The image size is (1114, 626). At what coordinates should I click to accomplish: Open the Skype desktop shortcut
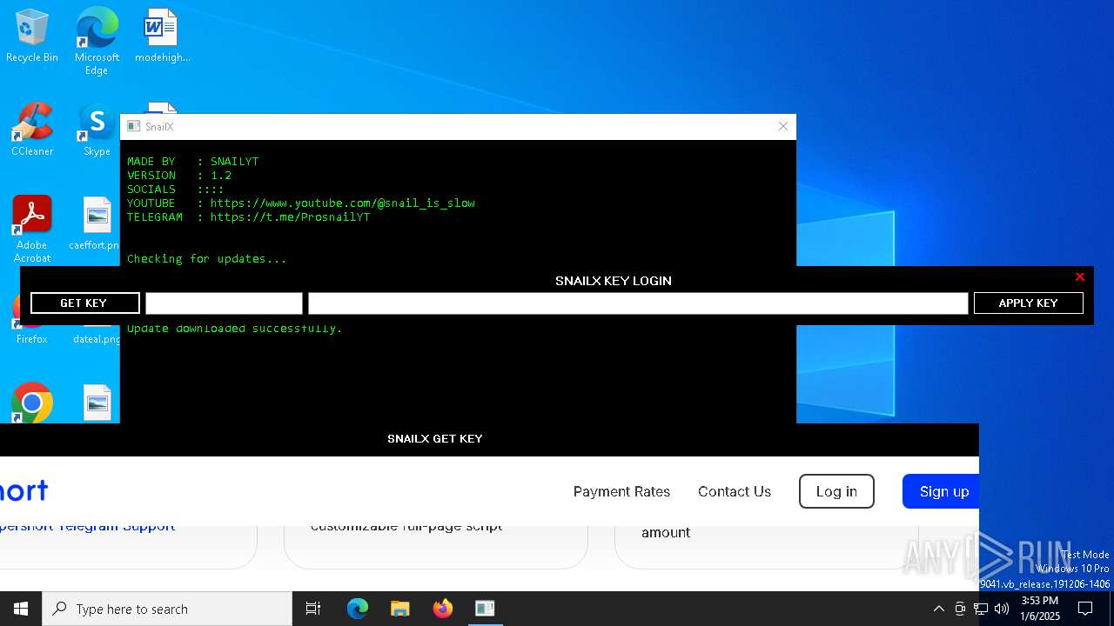[x=97, y=130]
